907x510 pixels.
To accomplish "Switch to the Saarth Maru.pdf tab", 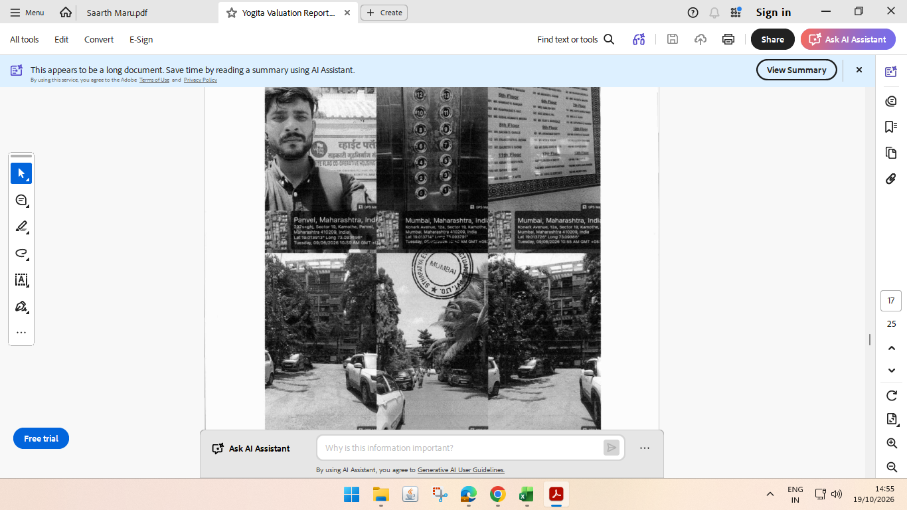I will pyautogui.click(x=117, y=13).
